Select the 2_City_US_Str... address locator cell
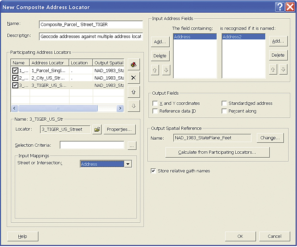Image resolution: width=297 pixels, height=247 pixels. point(49,78)
